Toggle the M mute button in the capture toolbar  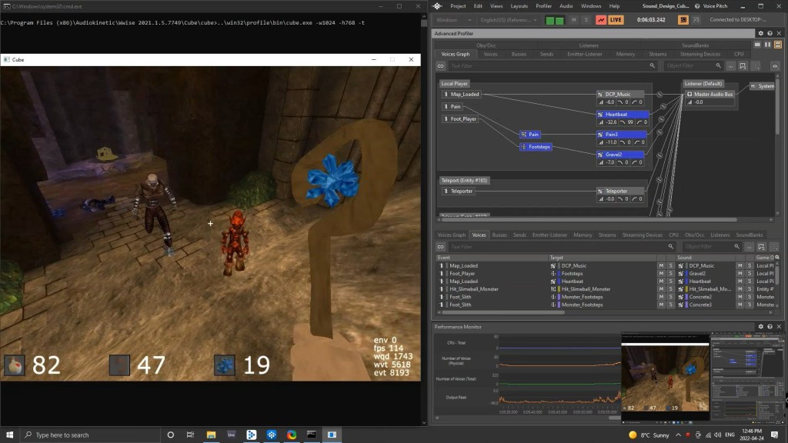point(573,20)
